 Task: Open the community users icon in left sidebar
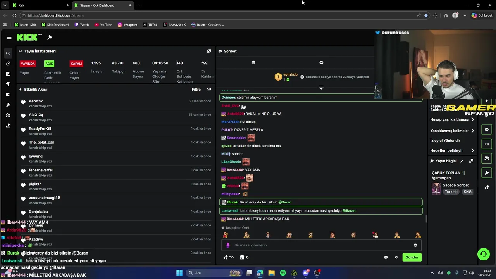click(x=8, y=115)
